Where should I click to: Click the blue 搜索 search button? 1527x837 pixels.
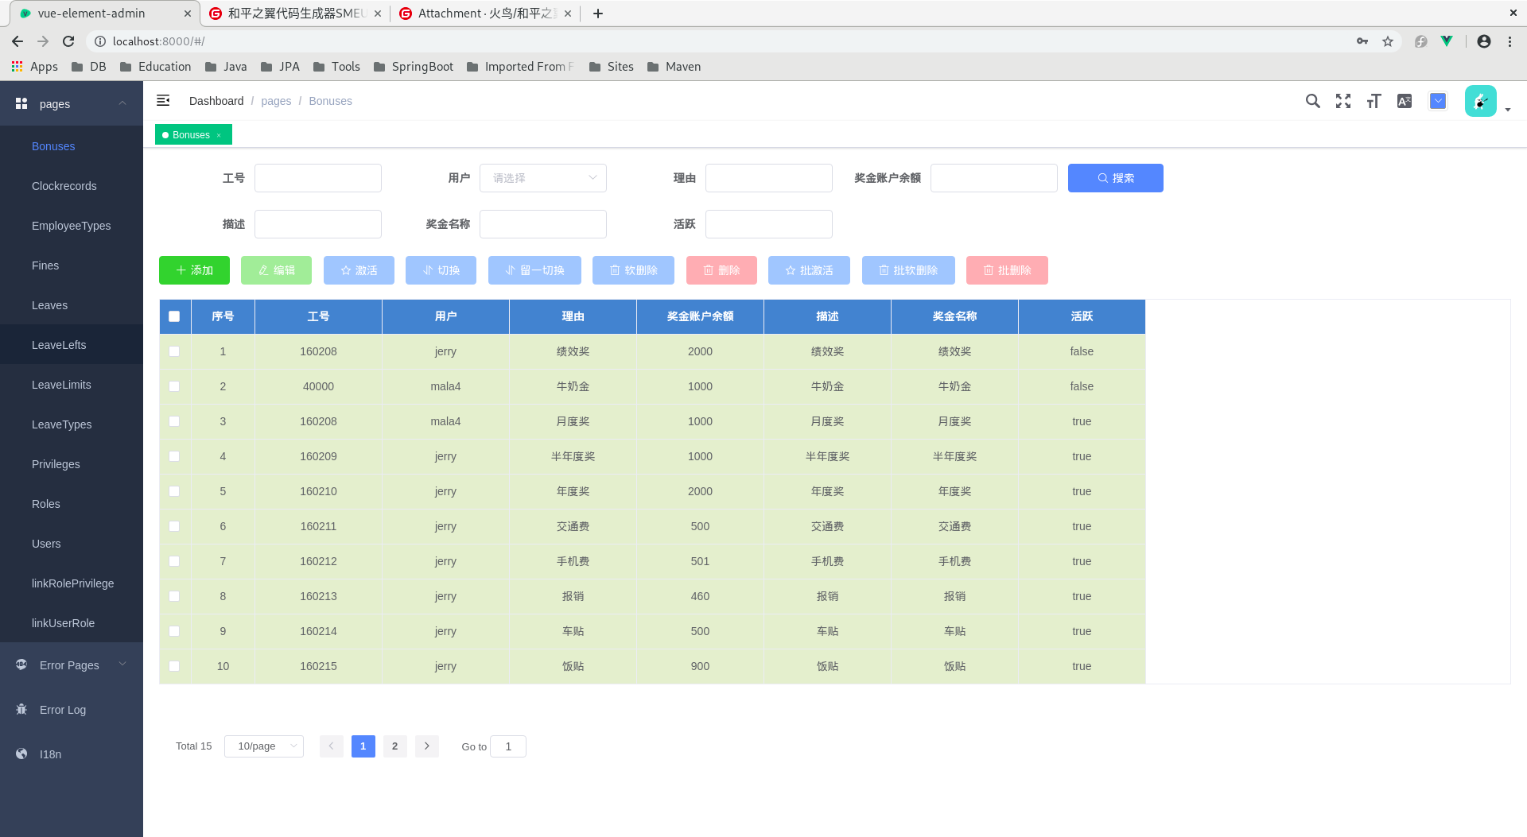(1116, 178)
